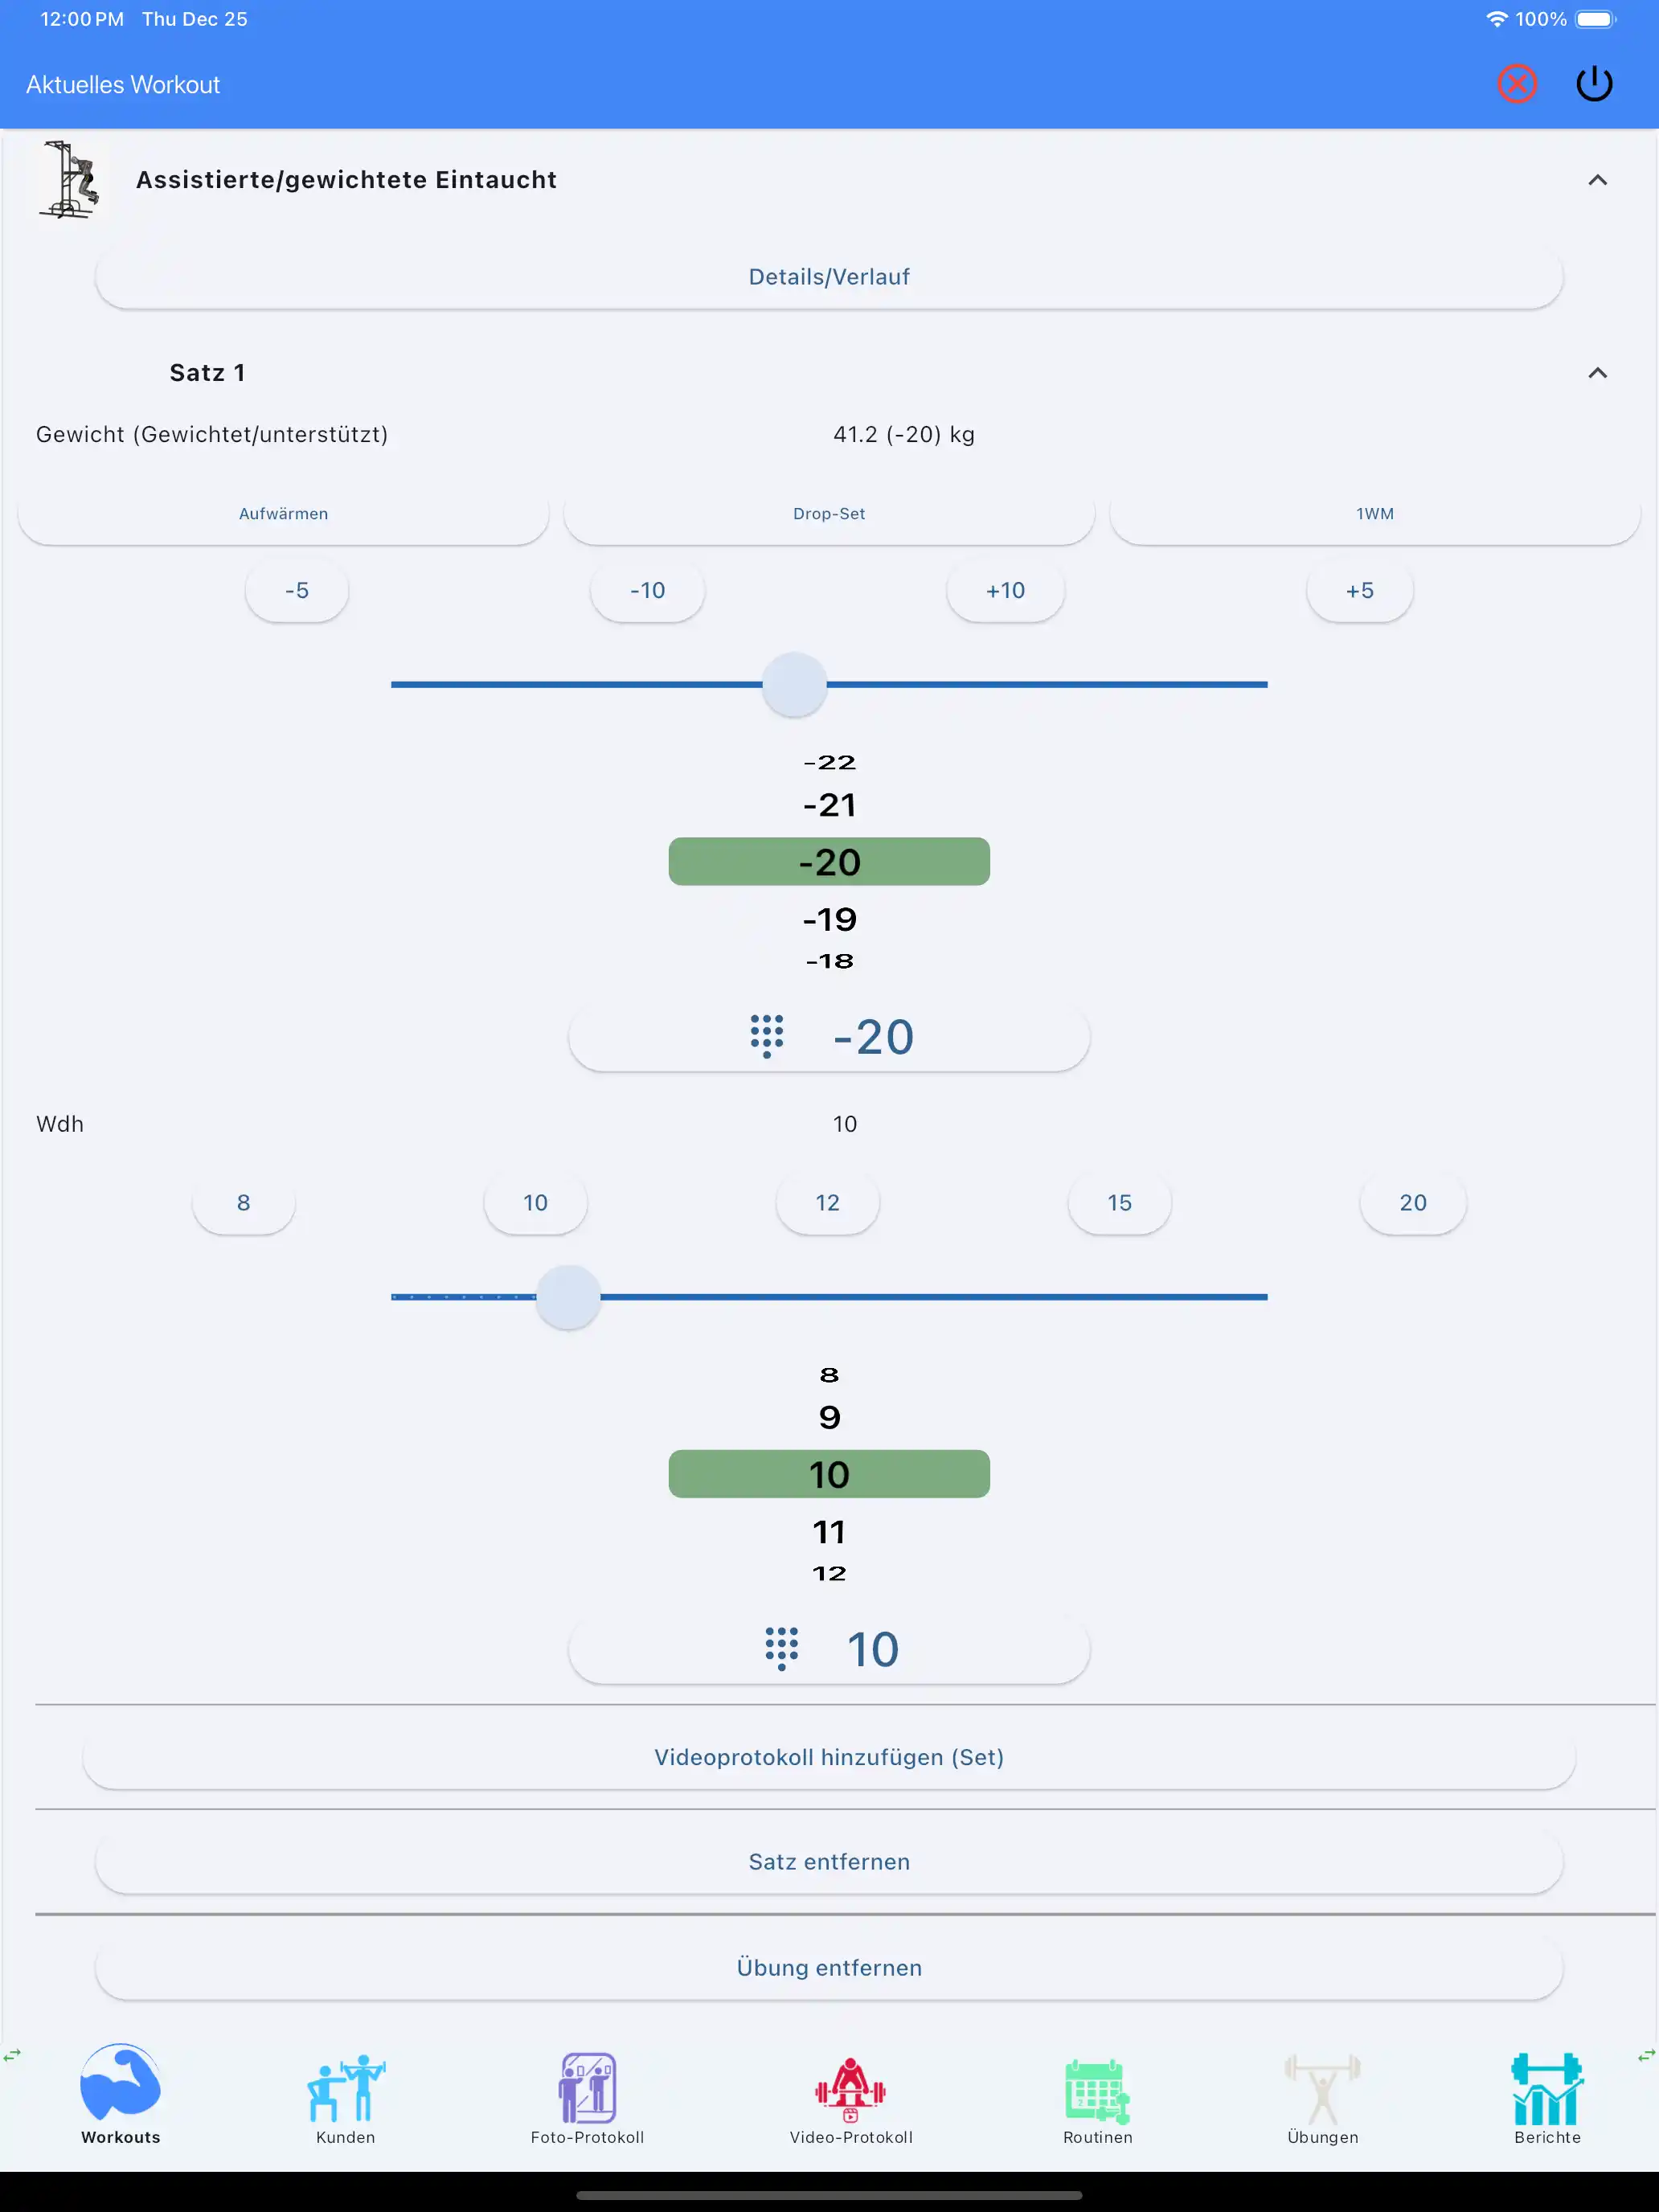The image size is (1659, 2212).
Task: Toggle Drop-Set option
Action: [829, 514]
